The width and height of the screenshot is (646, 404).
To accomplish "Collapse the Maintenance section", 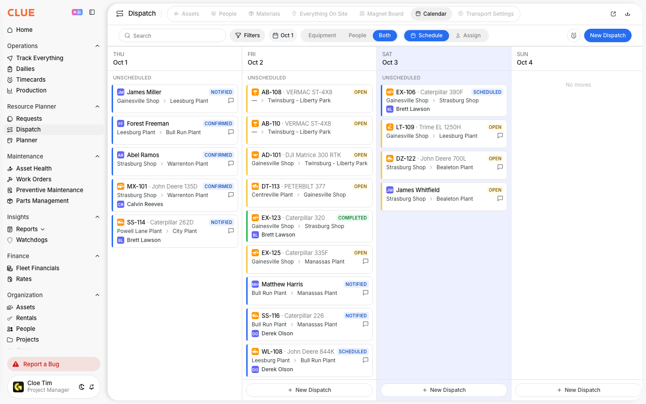I will click(97, 156).
